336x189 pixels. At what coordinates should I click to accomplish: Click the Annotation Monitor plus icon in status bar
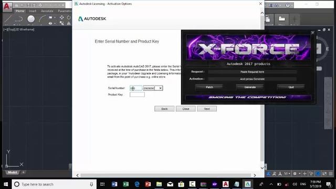pyautogui.click(x=304, y=174)
